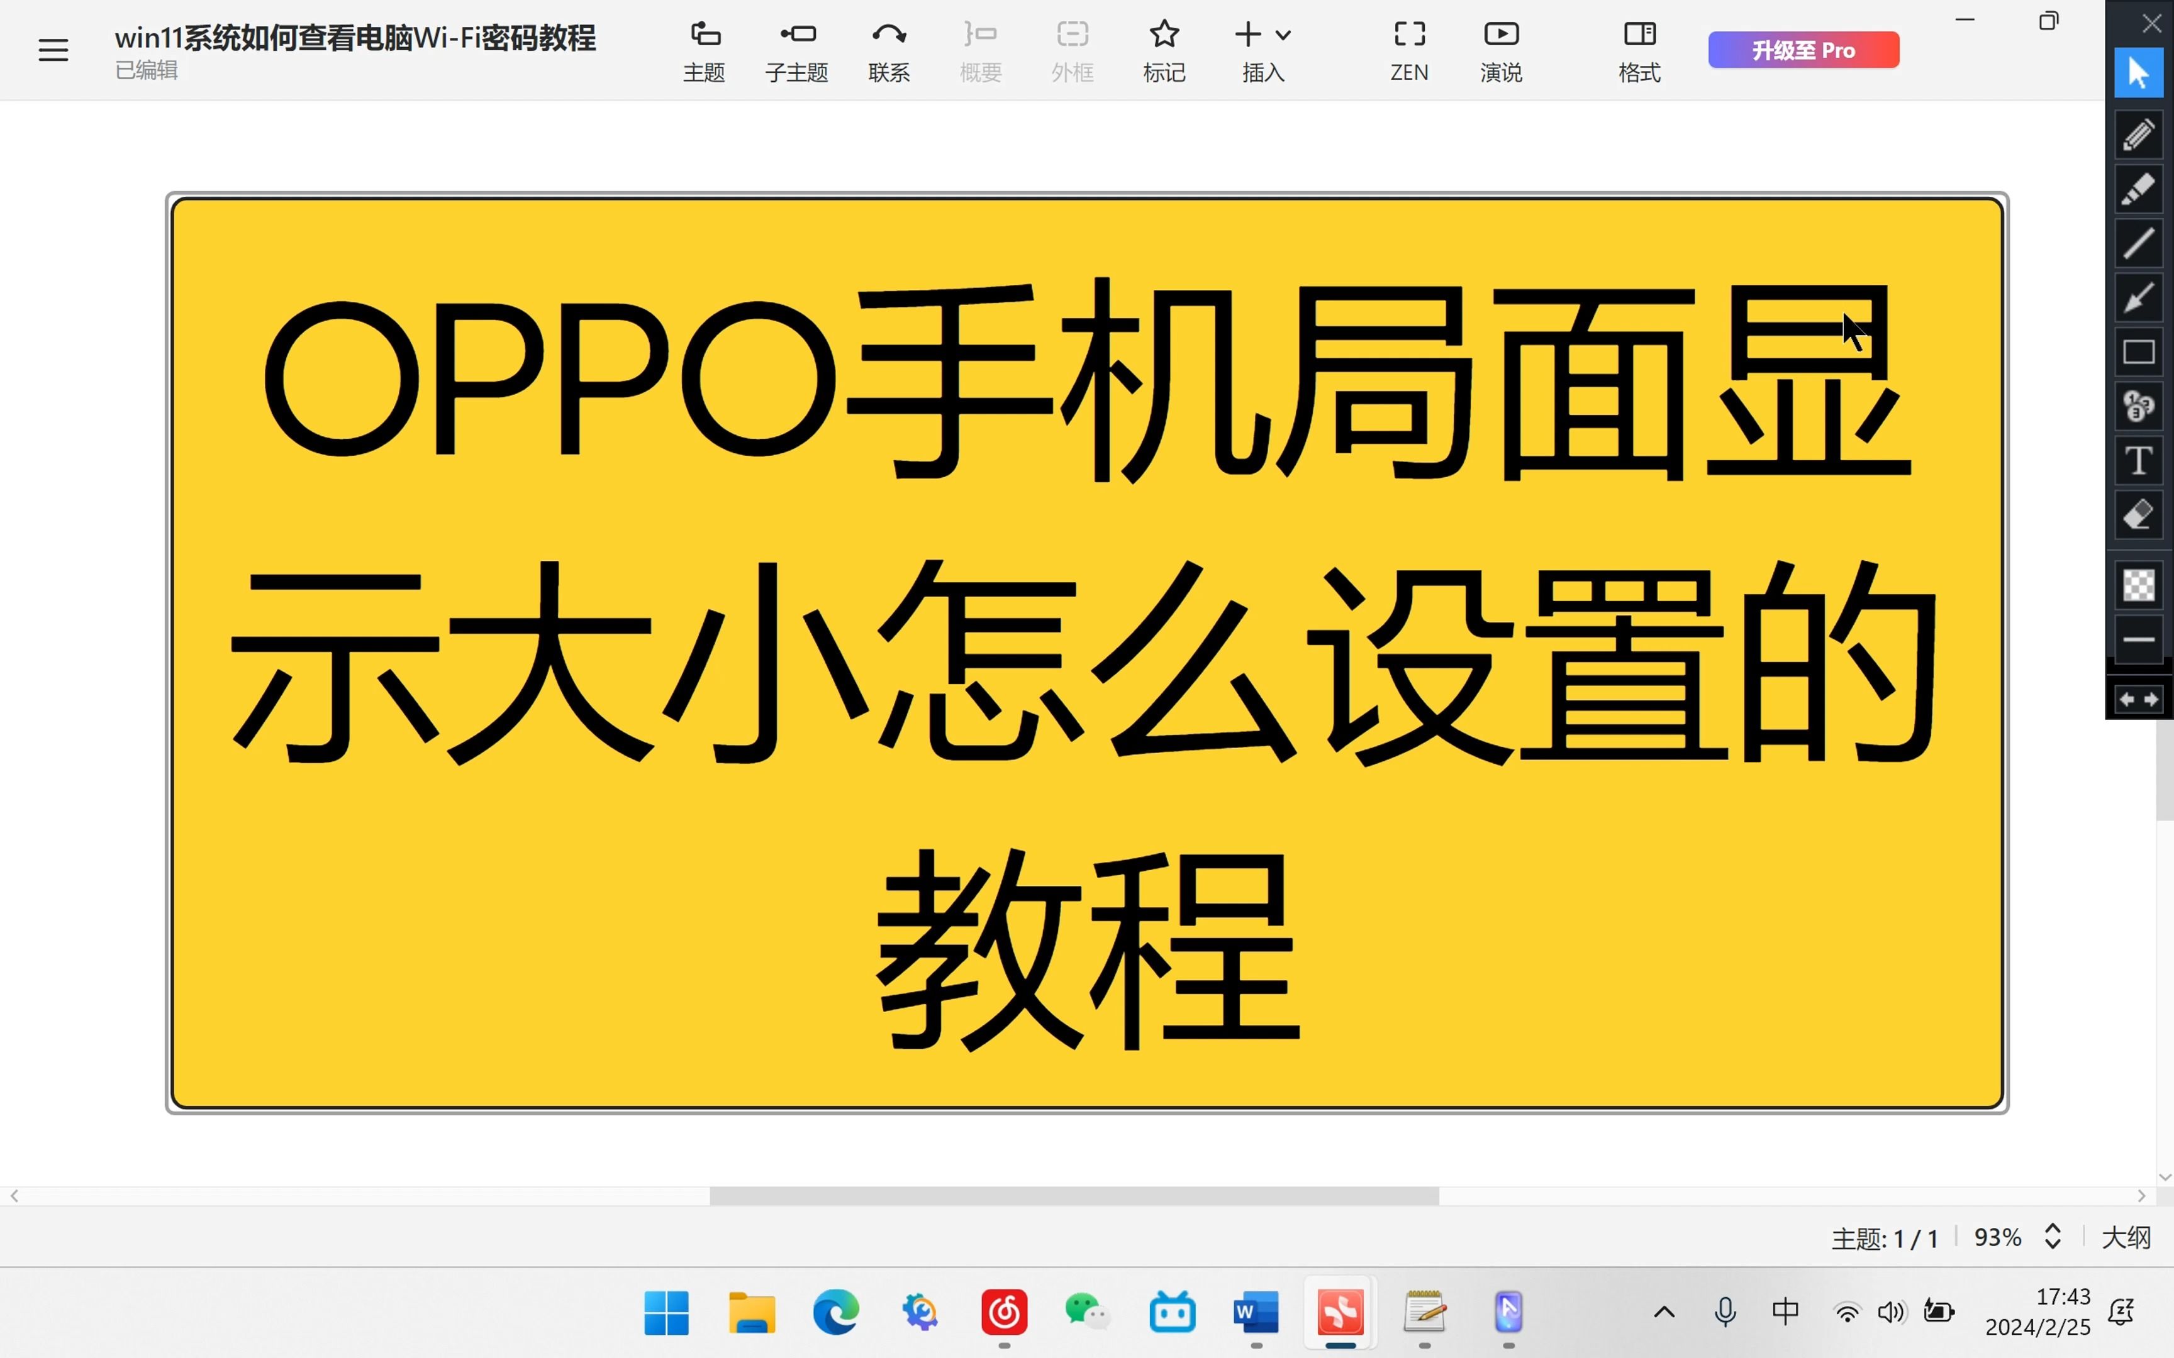Open NetEase Cloud Music taskbar icon
The width and height of the screenshot is (2174, 1358).
click(1003, 1313)
